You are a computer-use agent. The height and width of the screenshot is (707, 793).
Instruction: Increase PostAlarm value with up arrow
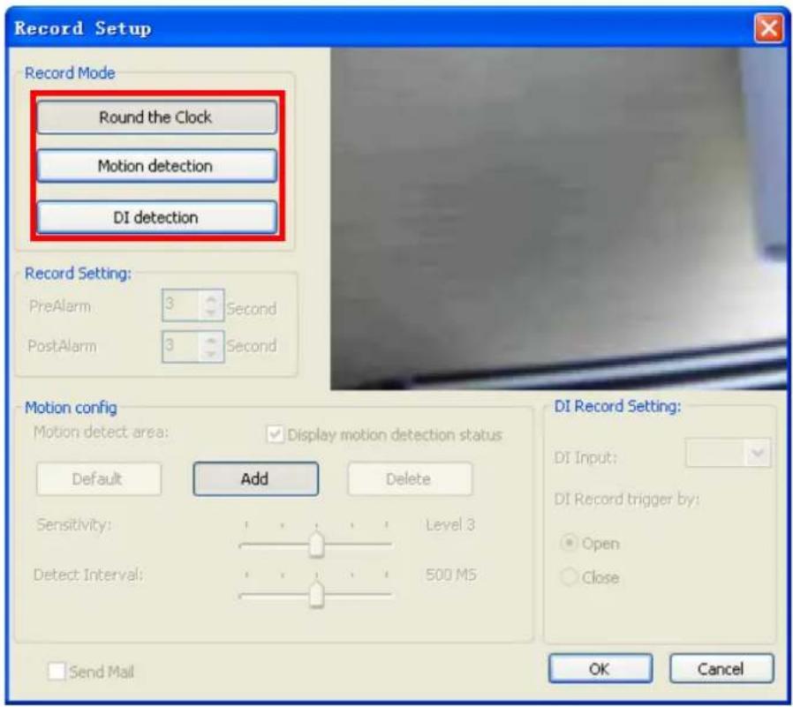pyautogui.click(x=211, y=341)
